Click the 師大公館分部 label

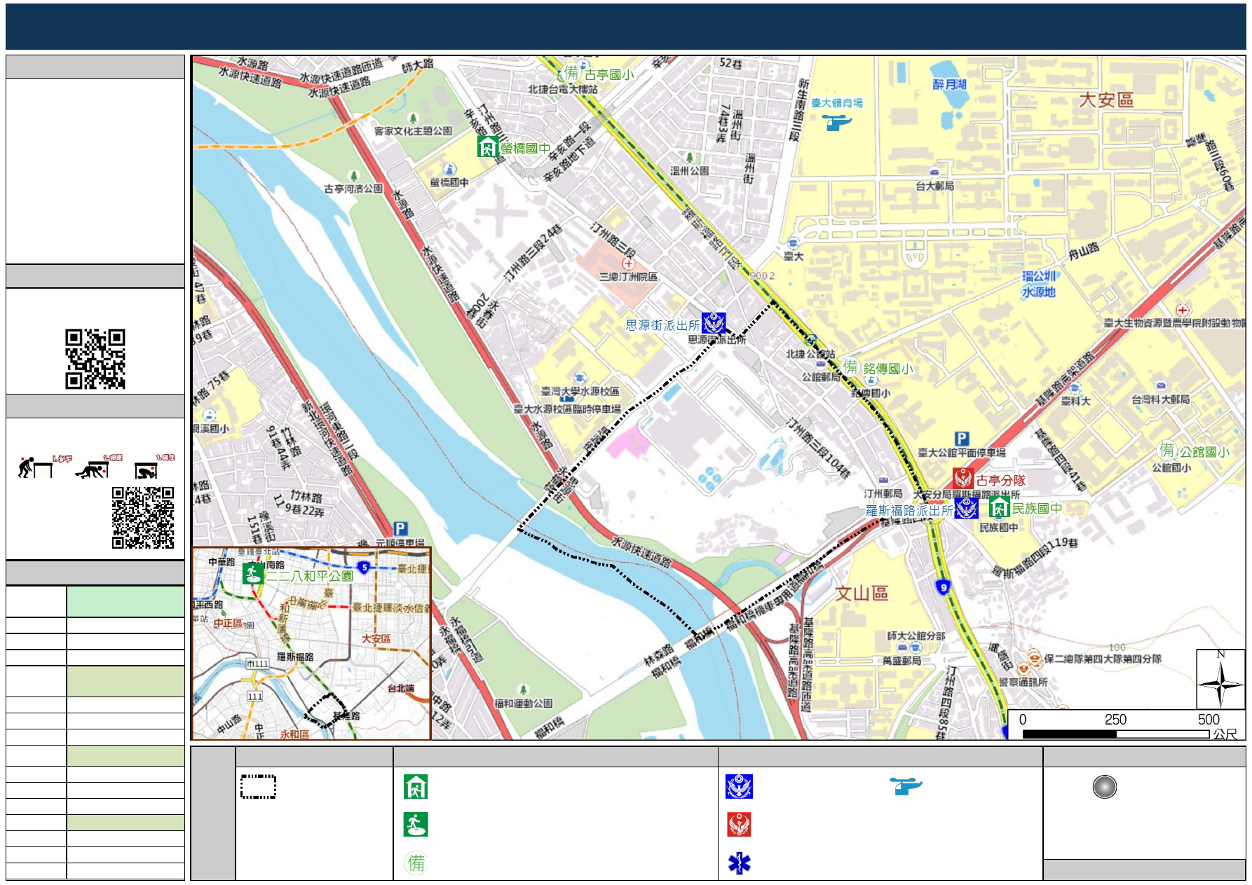click(x=916, y=636)
